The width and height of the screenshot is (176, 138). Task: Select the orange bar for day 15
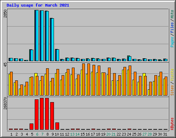coord(84,79)
